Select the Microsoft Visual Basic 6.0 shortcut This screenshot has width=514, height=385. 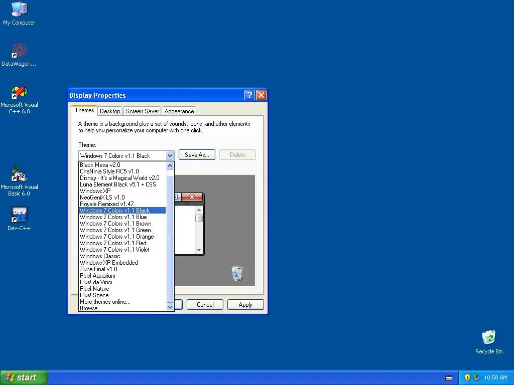pos(19,181)
